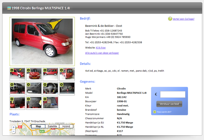Select the front three-quarter view thumbnail
This screenshot has width=204, height=140.
point(18,74)
